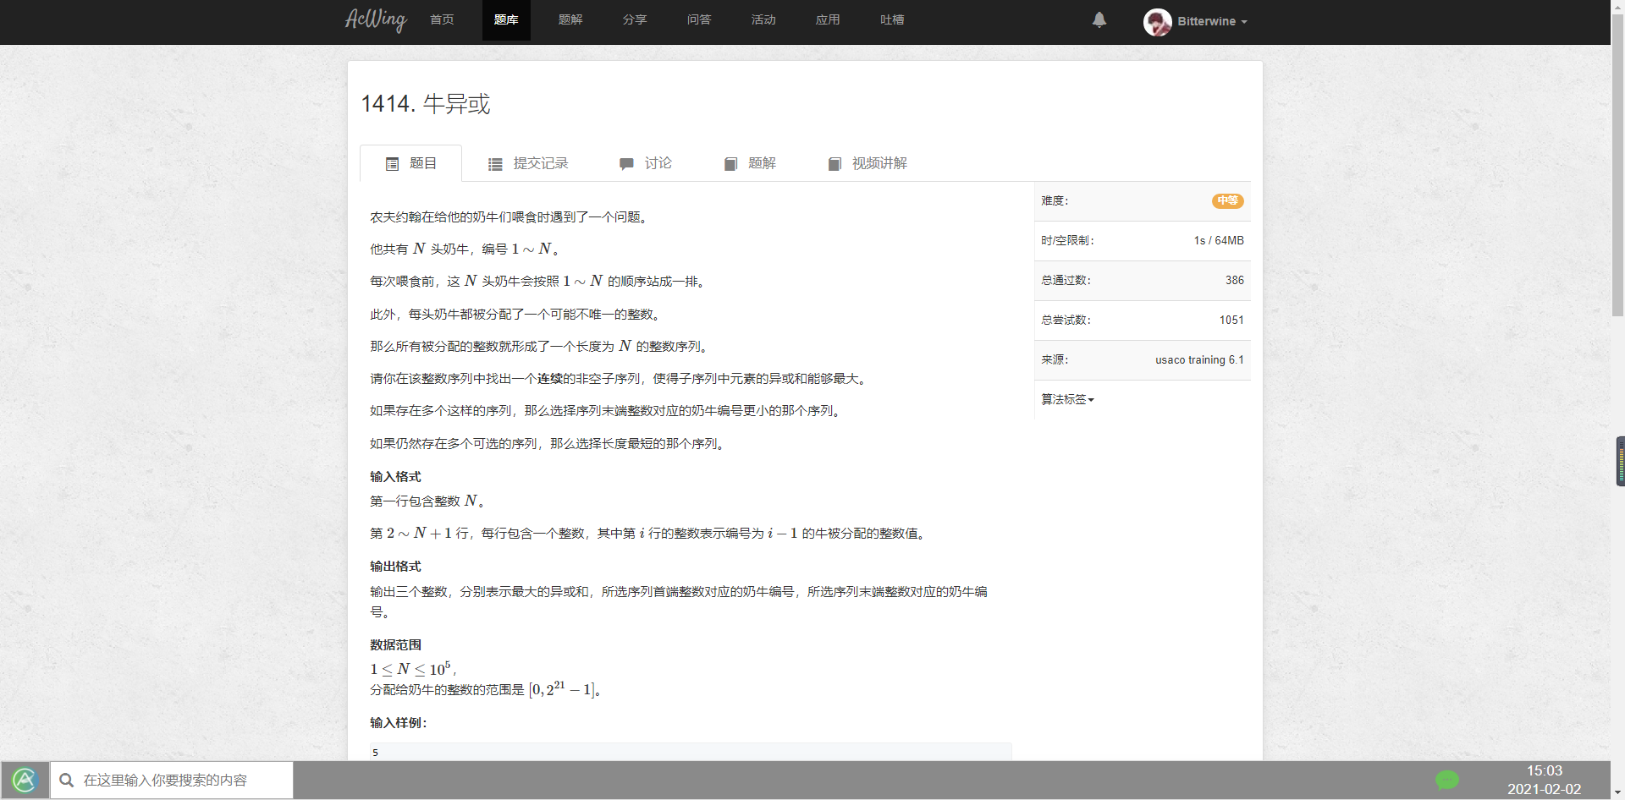This screenshot has width=1625, height=800.
Task: Click the side handle on right edge
Action: click(x=1620, y=461)
